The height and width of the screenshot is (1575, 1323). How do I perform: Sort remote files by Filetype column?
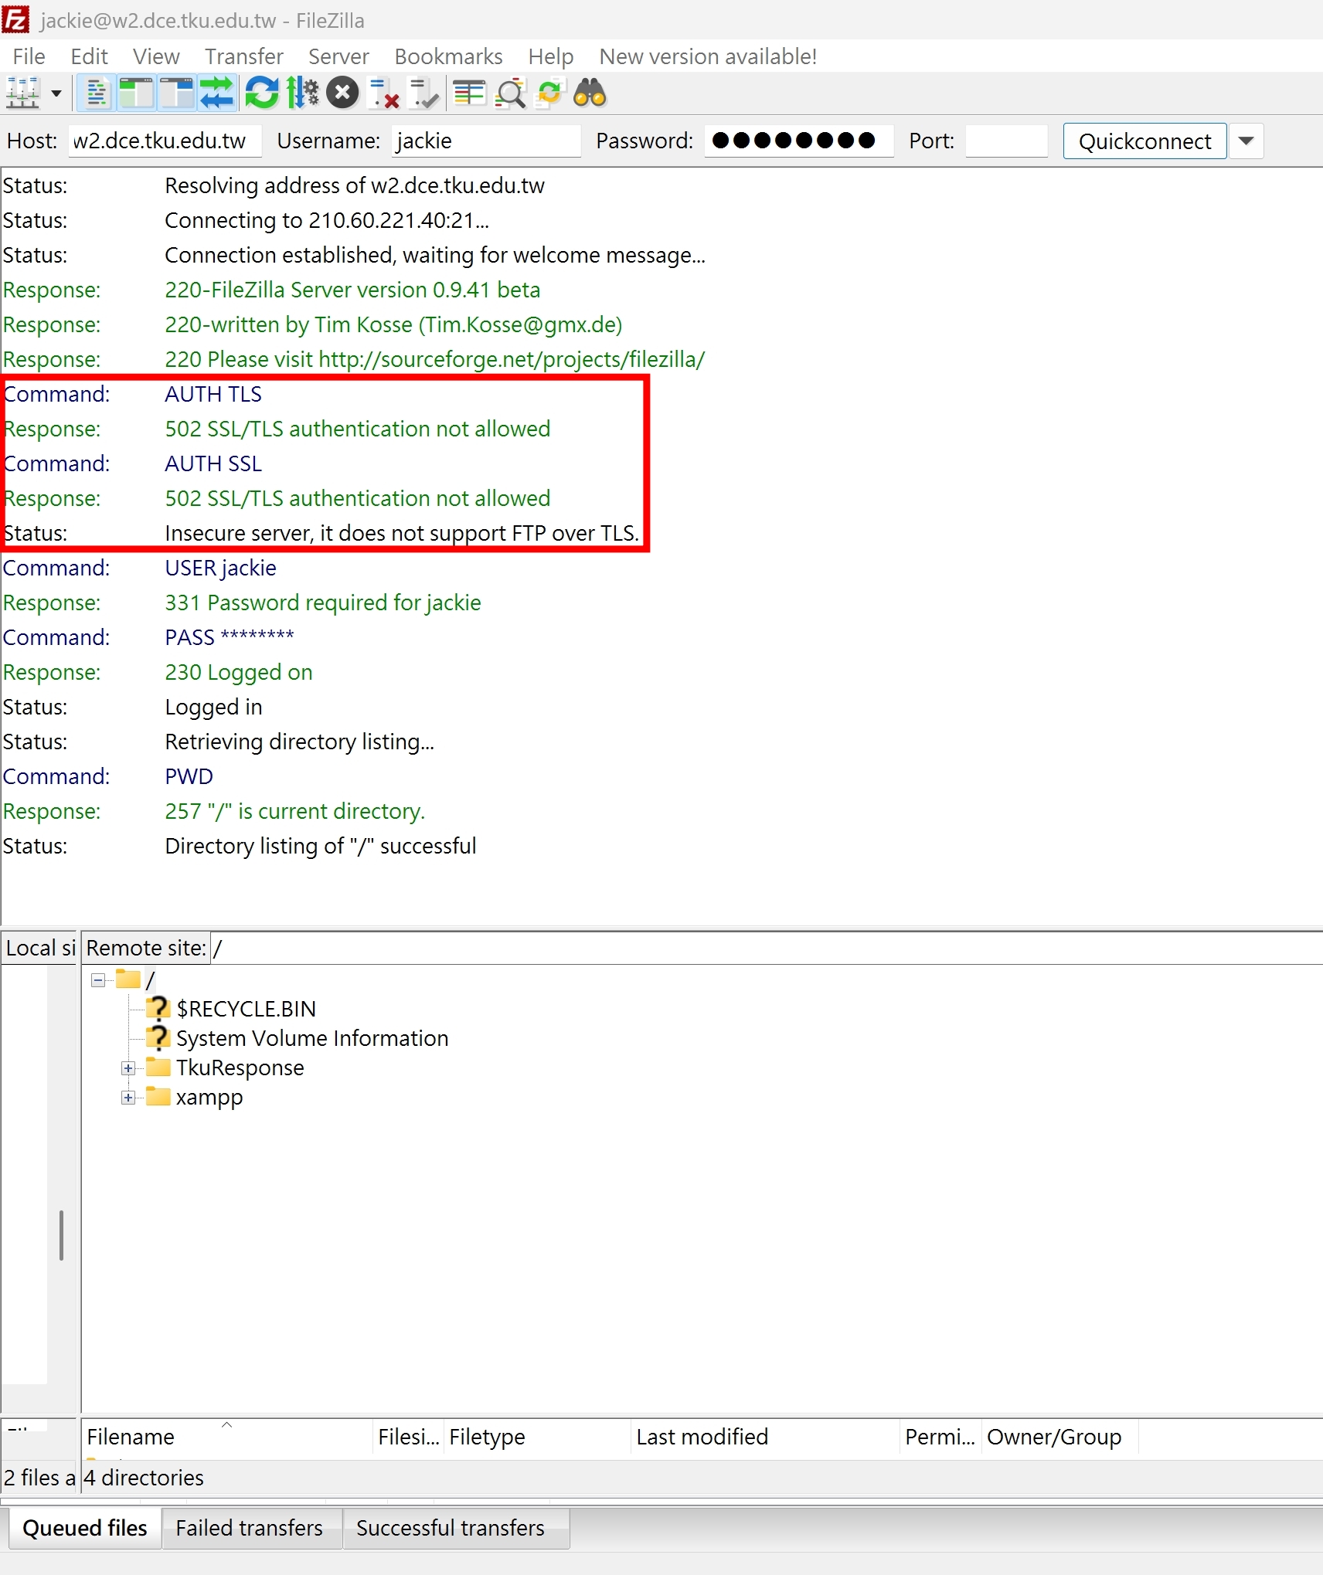tap(537, 1437)
